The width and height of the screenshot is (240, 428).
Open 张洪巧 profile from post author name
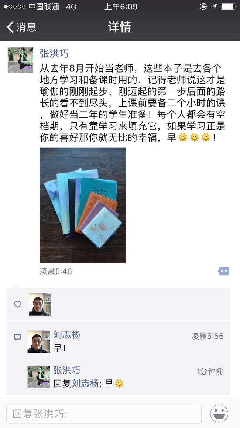coord(54,53)
